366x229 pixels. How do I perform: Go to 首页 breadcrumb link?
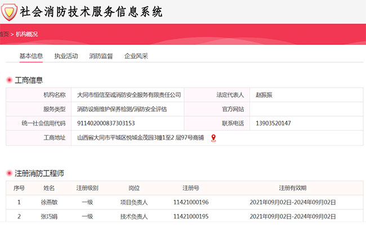tap(4, 34)
